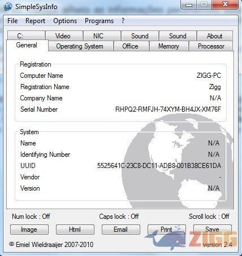
Task: Click the SimpleSysInfo title bar icon
Action: [8, 7]
